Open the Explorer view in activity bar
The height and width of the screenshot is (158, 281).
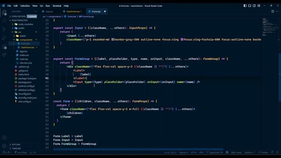pyautogui.click(x=4, y=13)
